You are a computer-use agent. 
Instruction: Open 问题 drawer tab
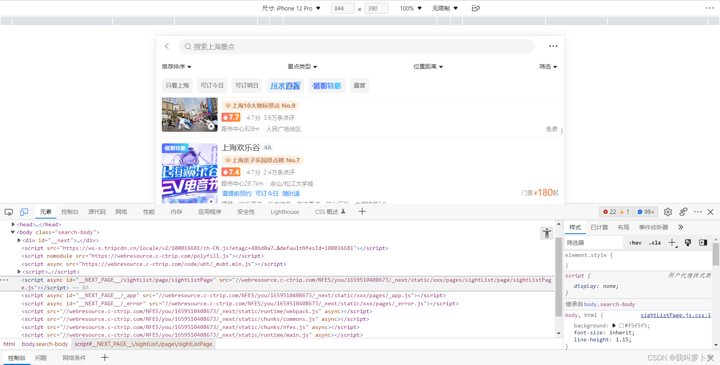(41, 358)
